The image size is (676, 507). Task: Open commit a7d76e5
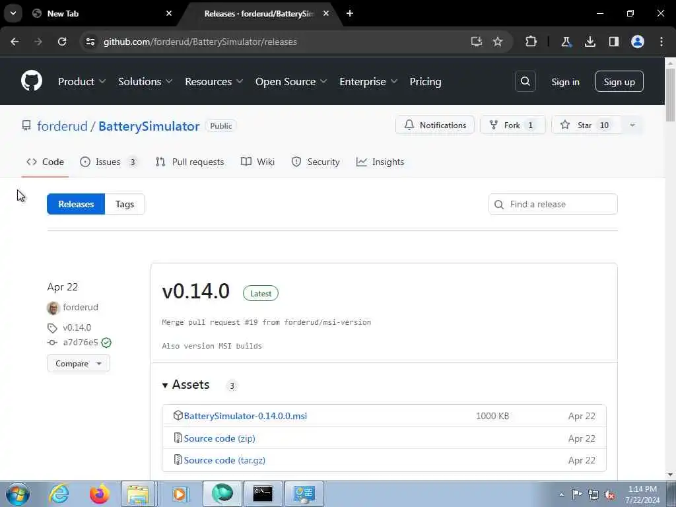point(80,343)
